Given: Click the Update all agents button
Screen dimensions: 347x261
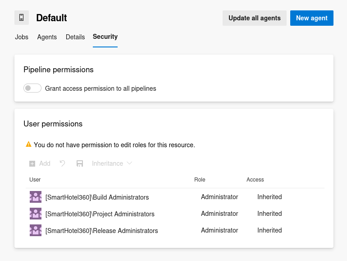Looking at the screenshot, I should 255,18.
